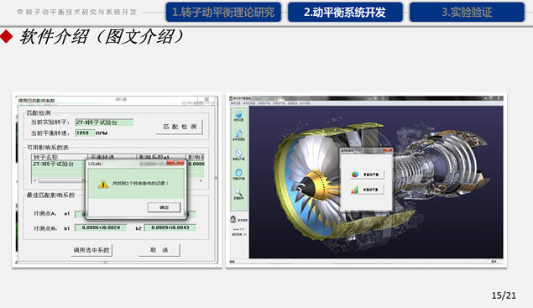The height and width of the screenshot is (308, 533).
Task: Click the b2 field 0.0009+i0.0043
Action: pyautogui.click(x=170, y=227)
